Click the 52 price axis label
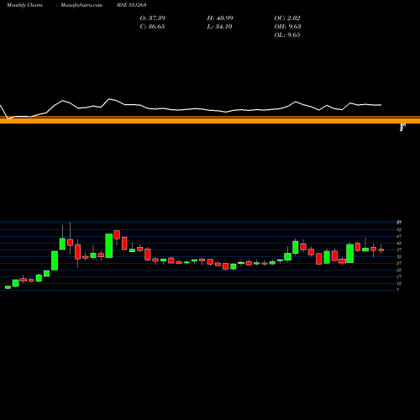This screenshot has height=420, width=420. pos(399,229)
